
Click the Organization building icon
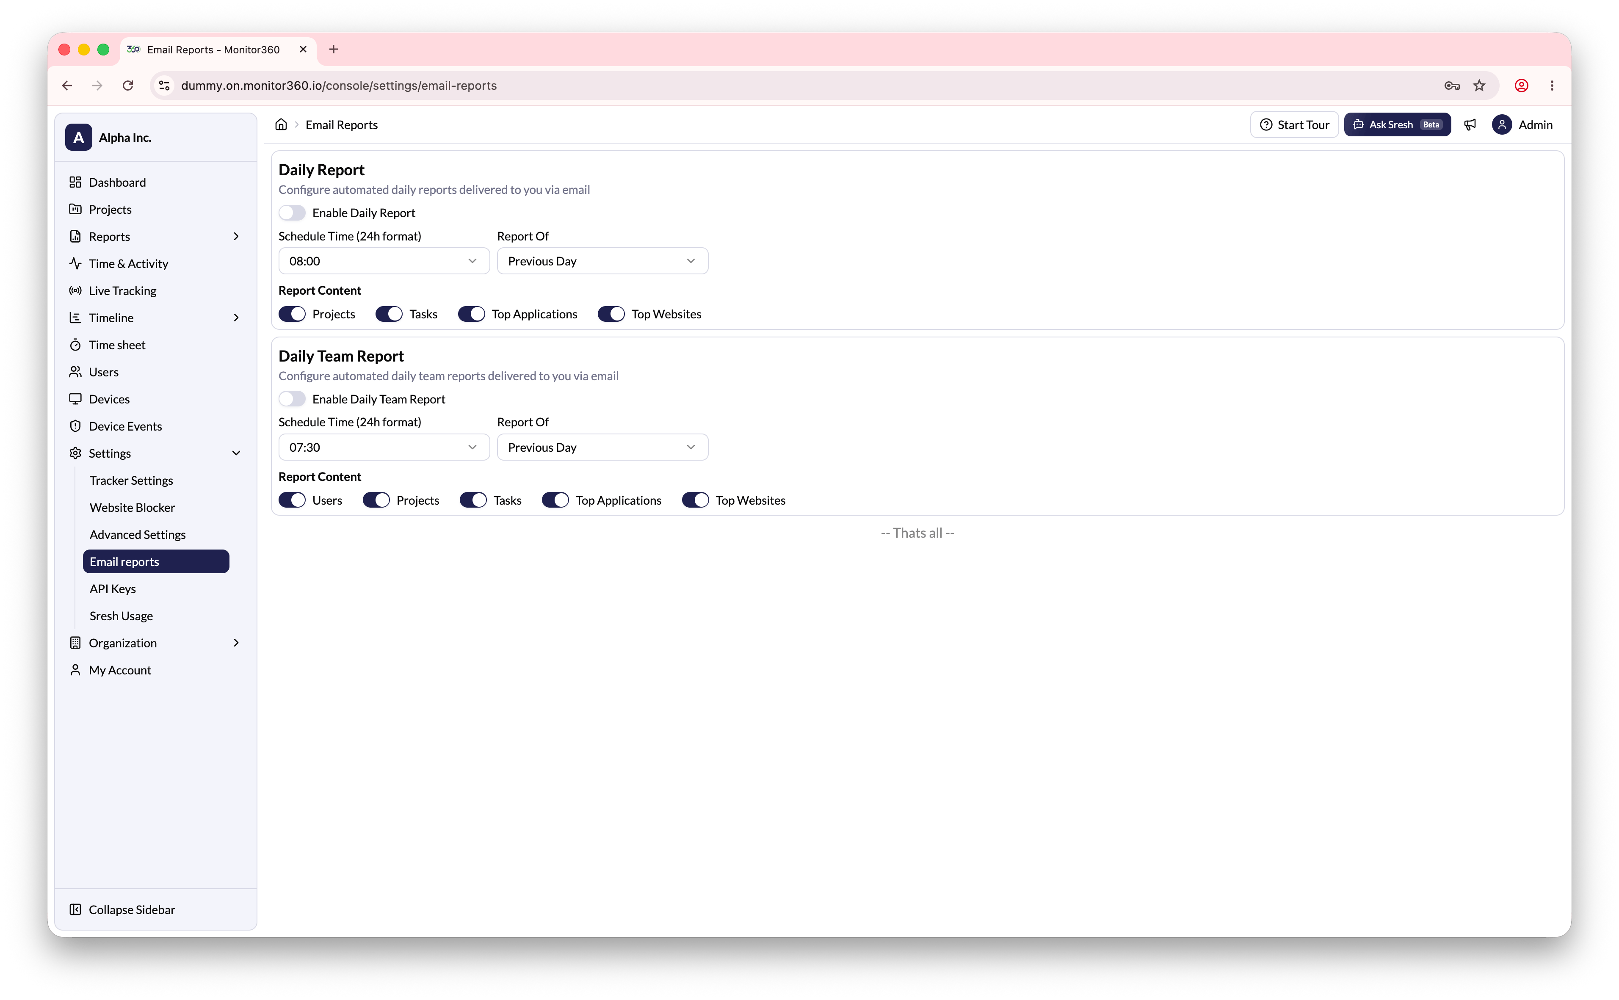[75, 643]
